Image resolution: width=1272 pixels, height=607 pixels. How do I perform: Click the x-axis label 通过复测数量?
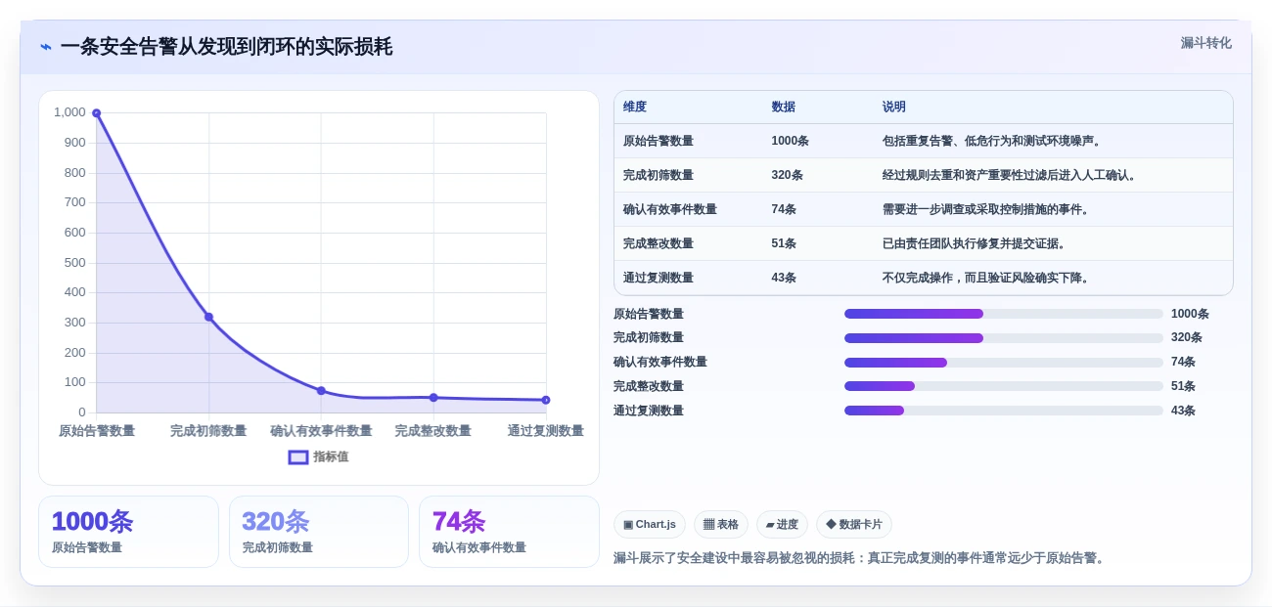click(546, 431)
